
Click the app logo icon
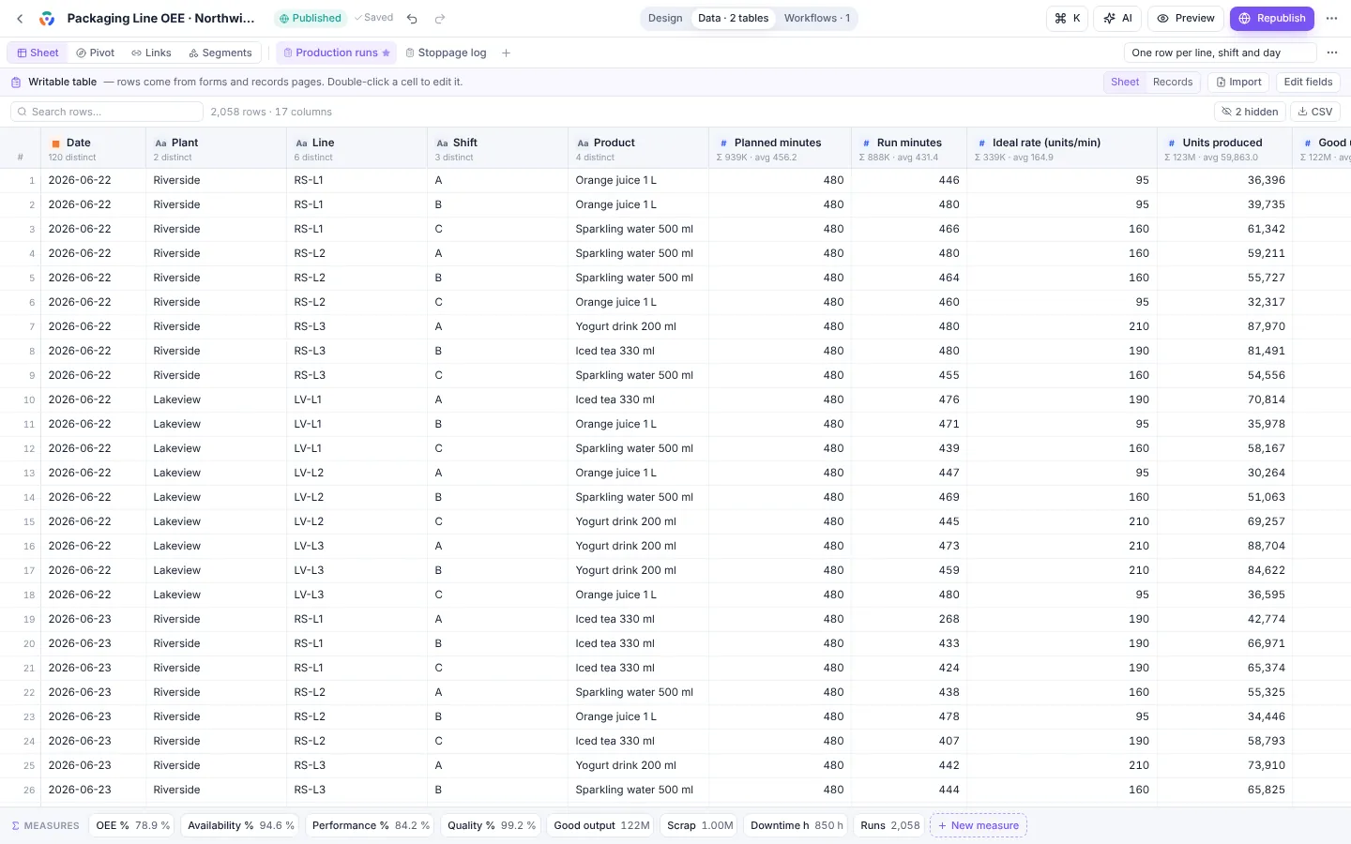(47, 18)
